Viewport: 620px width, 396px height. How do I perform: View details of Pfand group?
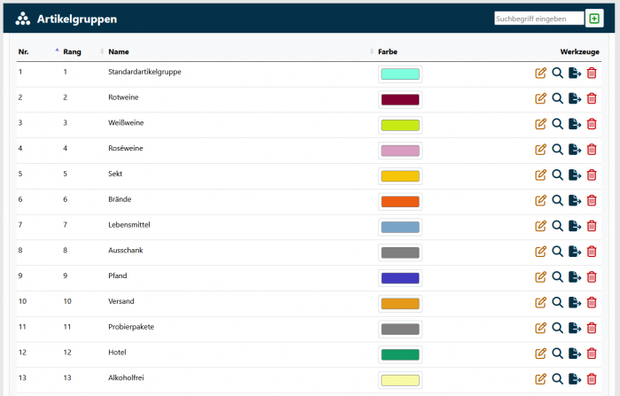click(557, 277)
